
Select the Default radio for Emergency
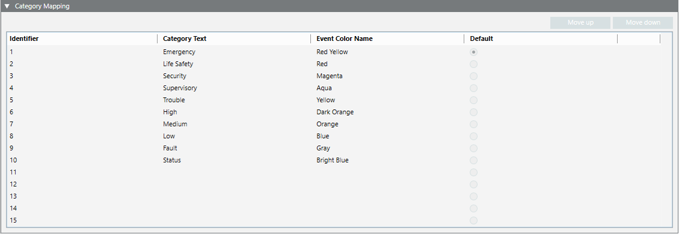pyautogui.click(x=474, y=52)
